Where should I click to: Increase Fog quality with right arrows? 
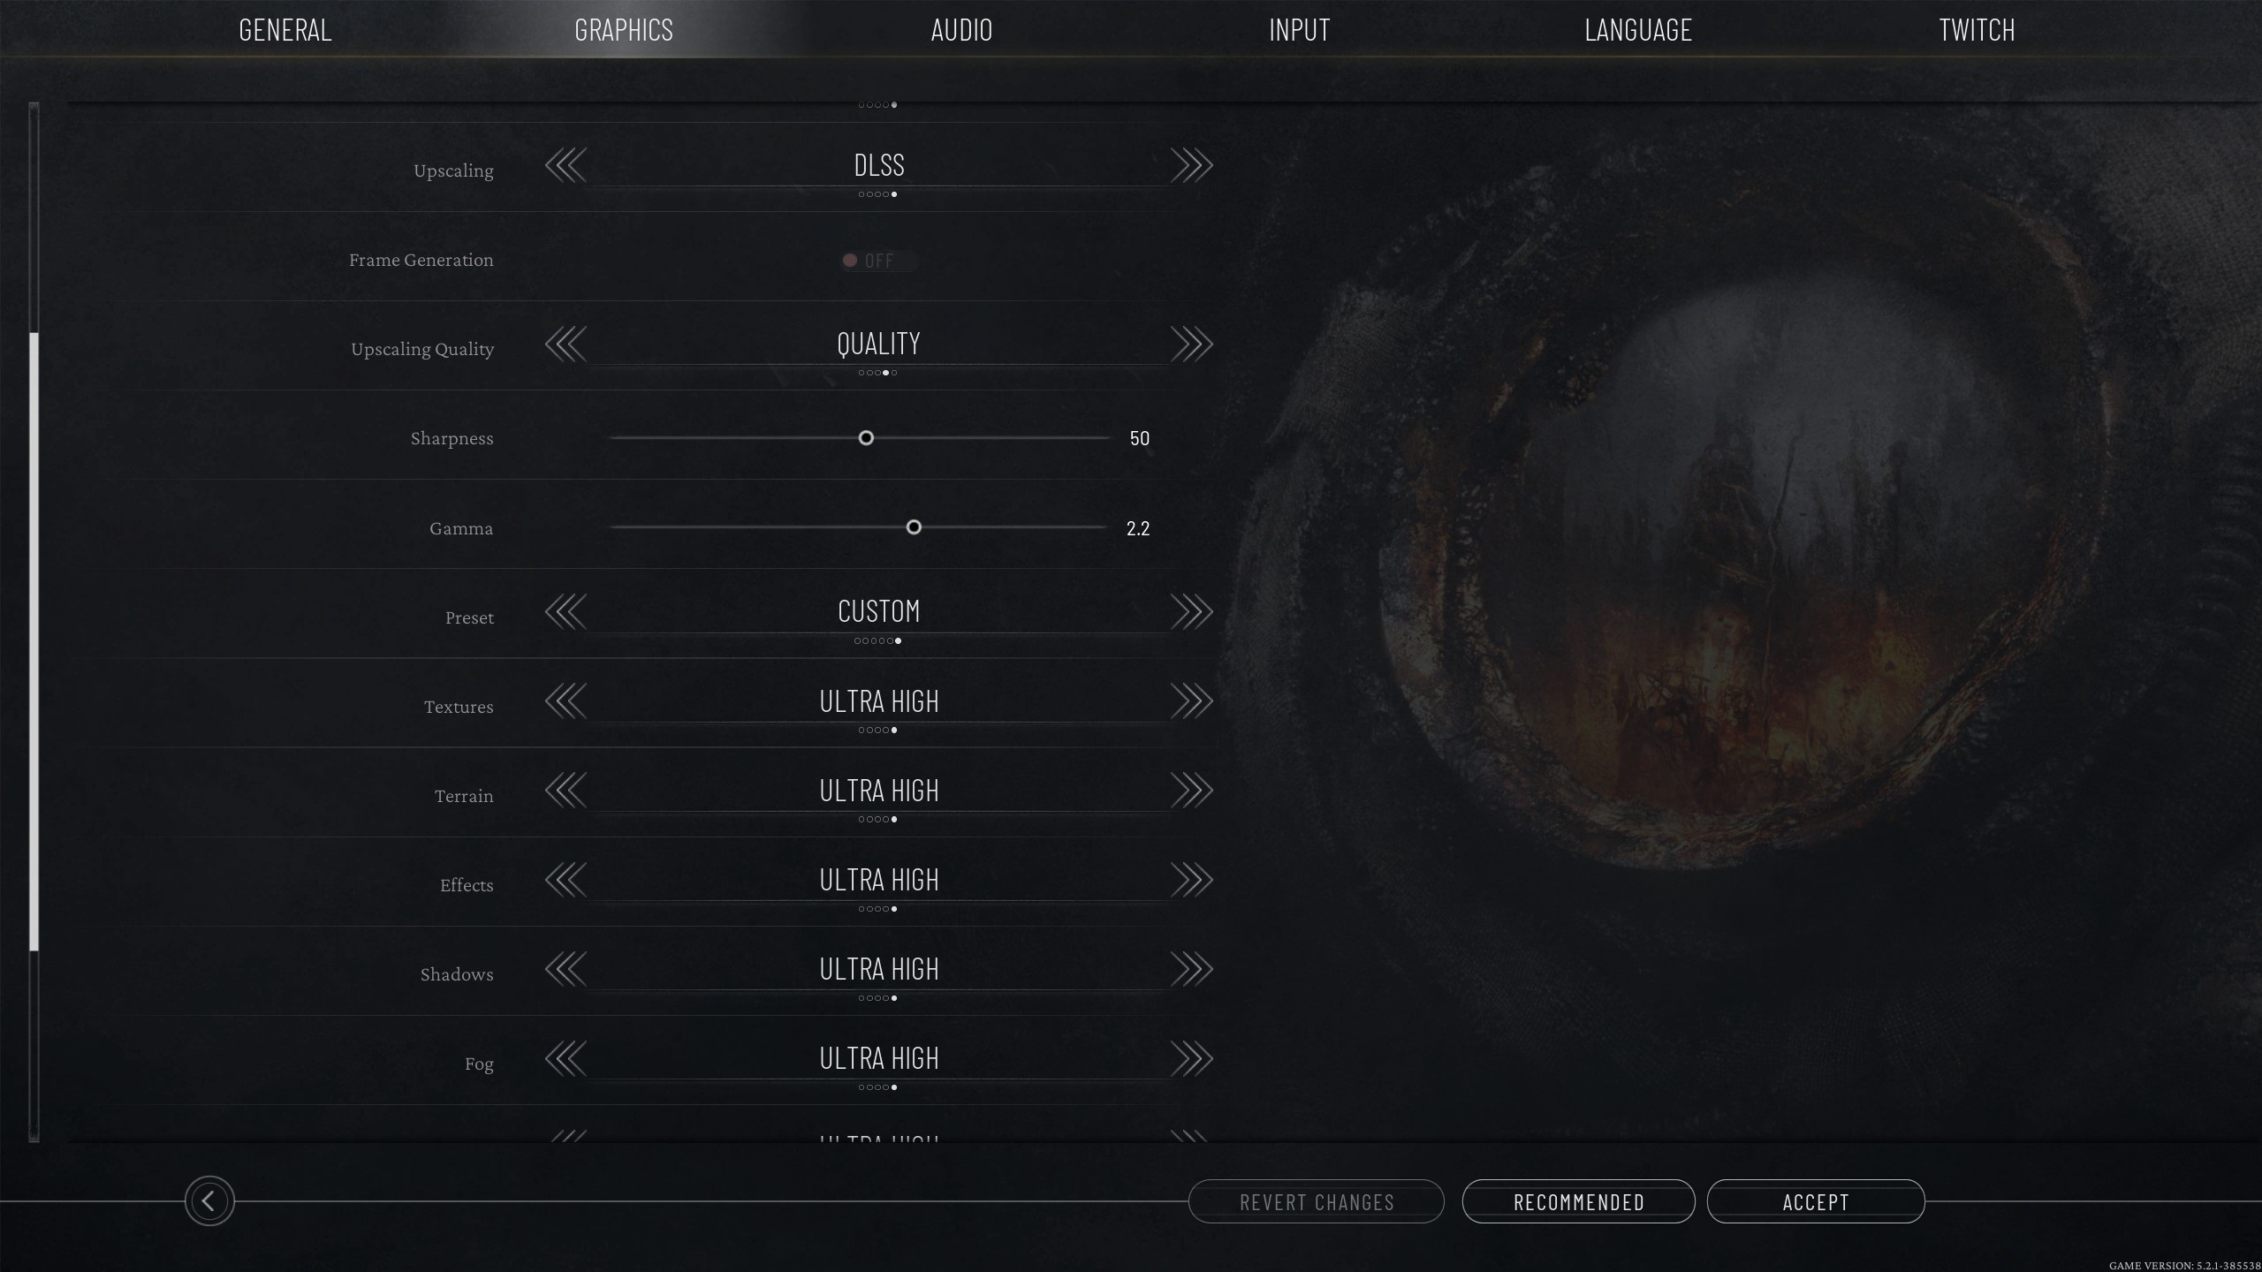1192,1058
